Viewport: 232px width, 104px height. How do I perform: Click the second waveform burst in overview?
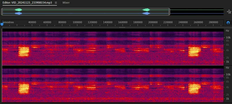point(146,12)
